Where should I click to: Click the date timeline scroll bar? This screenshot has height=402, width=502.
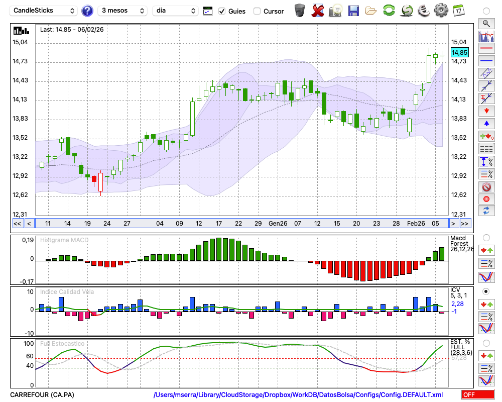241,224
